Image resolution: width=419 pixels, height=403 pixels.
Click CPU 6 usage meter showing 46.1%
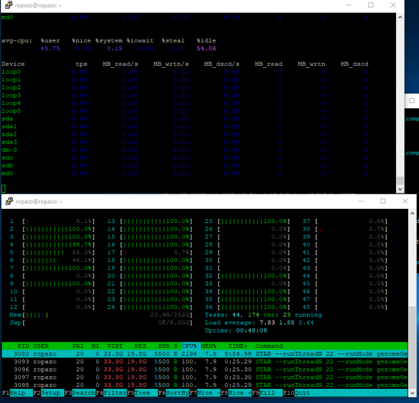click(58, 260)
